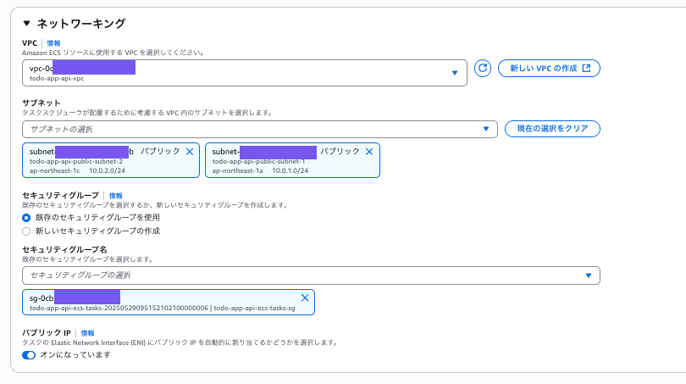Remove todo-app-api-ecs-tasks security group
Image resolution: width=686 pixels, height=384 pixels.
[305, 298]
